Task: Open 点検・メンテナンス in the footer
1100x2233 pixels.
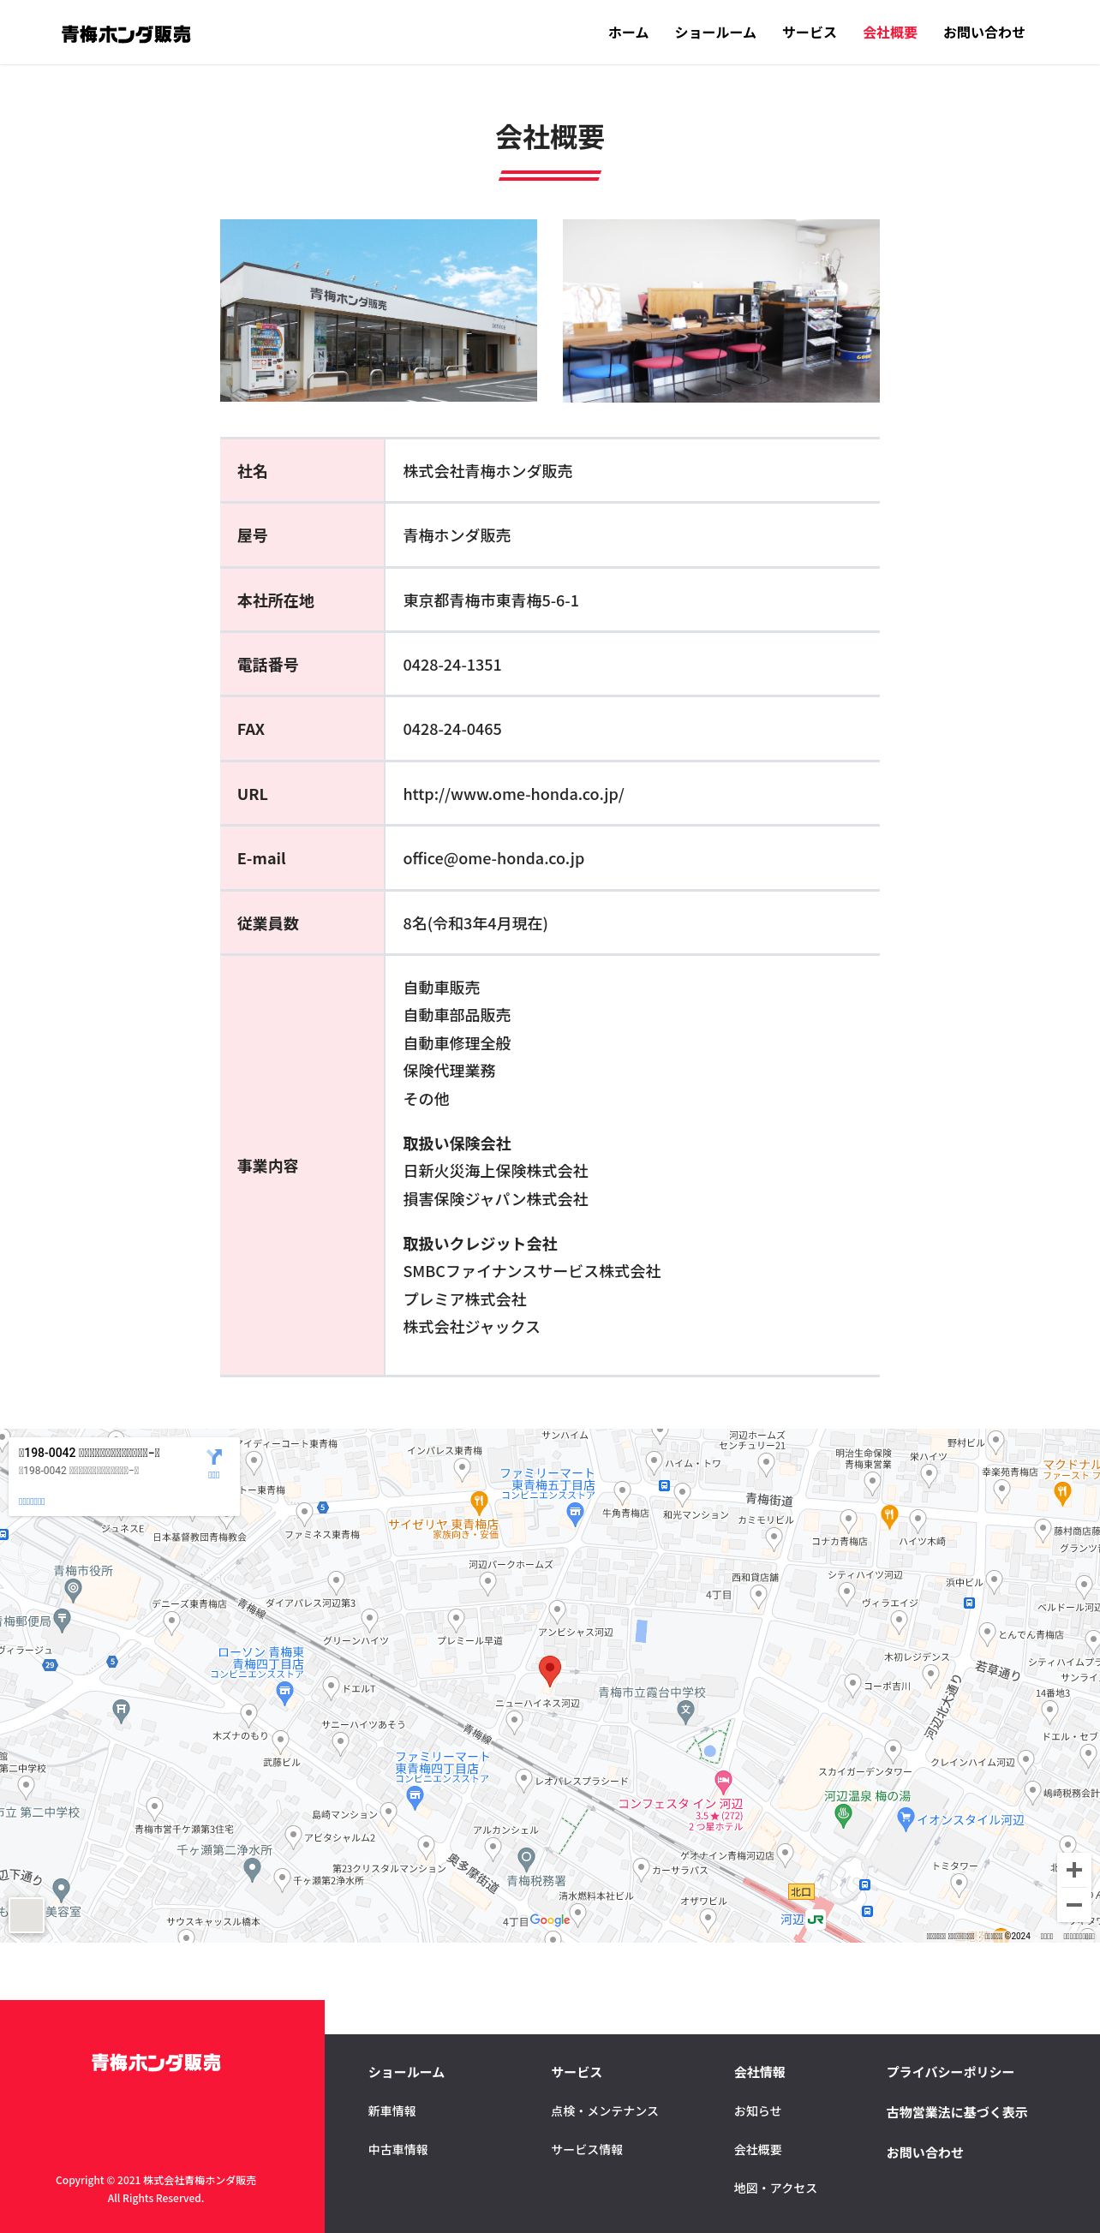Action: tap(604, 2111)
